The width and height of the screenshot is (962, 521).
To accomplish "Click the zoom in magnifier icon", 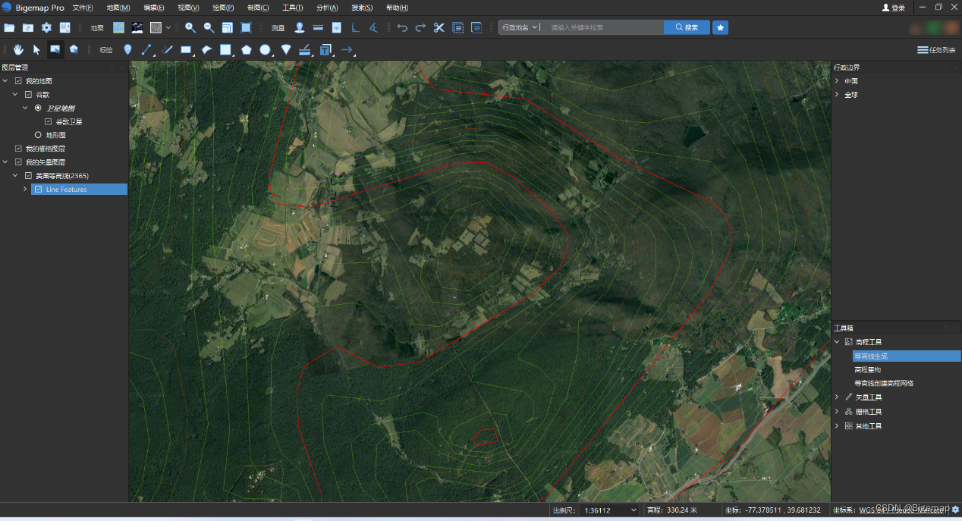I will 190,28.
